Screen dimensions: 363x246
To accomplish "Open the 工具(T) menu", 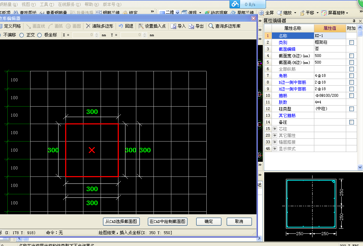I will point(47,5).
